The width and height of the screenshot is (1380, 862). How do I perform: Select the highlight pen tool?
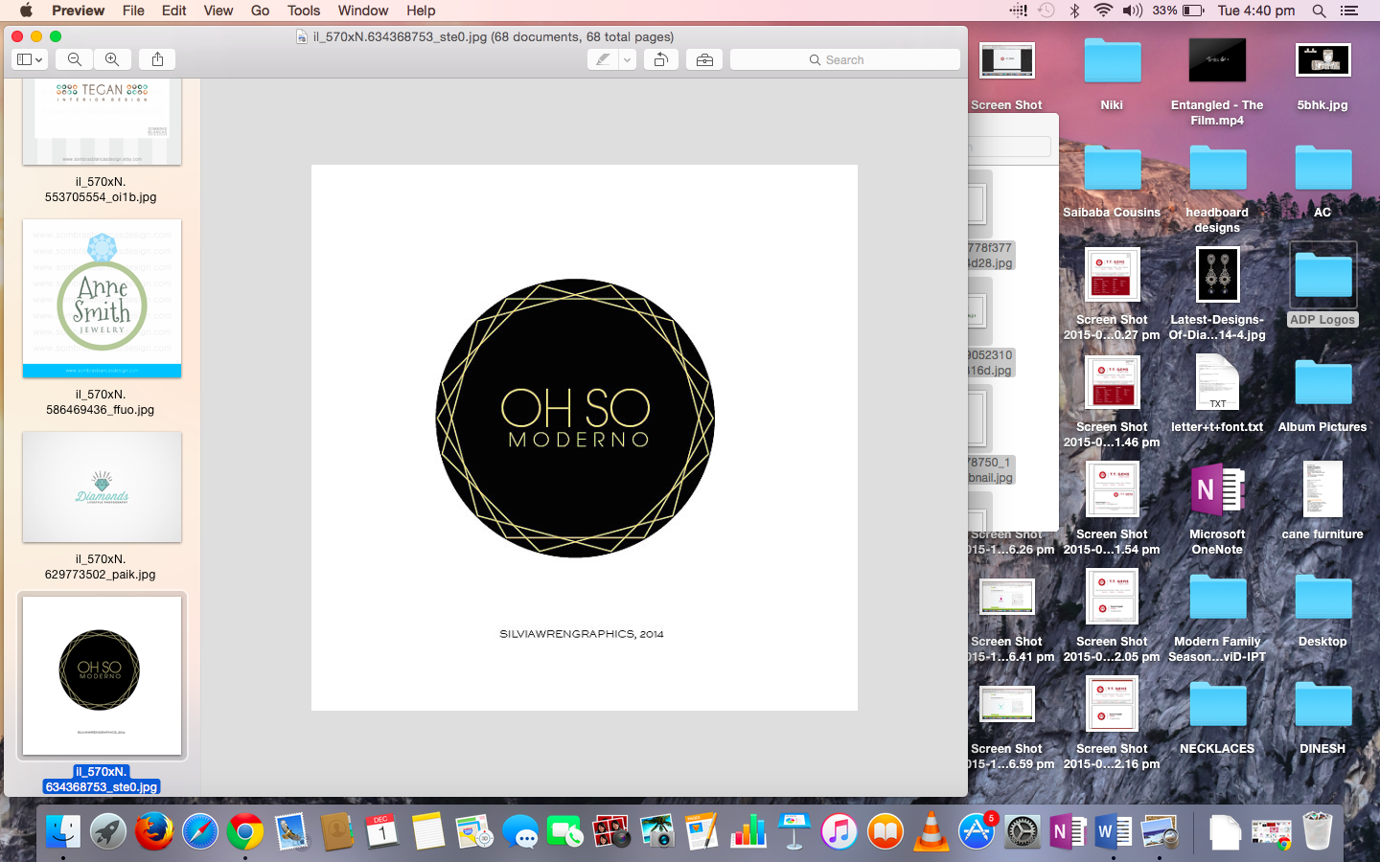tap(603, 59)
